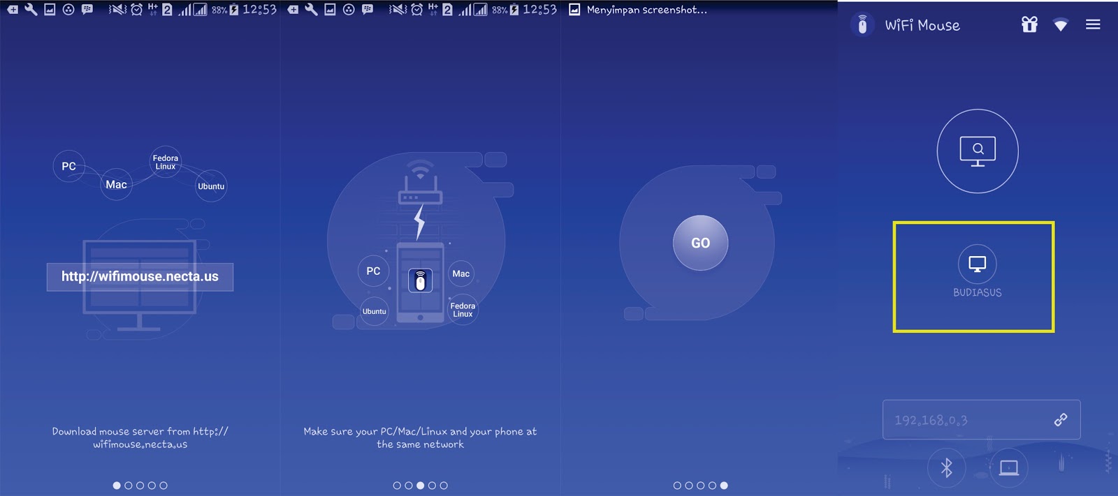
Task: Click the 'Make sure your PC/Mac/Linux' instruction text
Action: coord(420,437)
